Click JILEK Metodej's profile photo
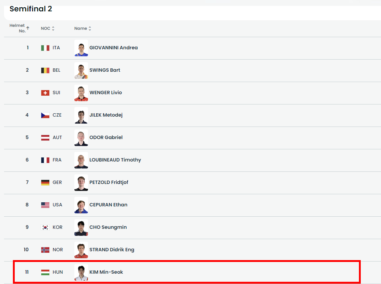This screenshot has width=381, height=284. [81, 115]
